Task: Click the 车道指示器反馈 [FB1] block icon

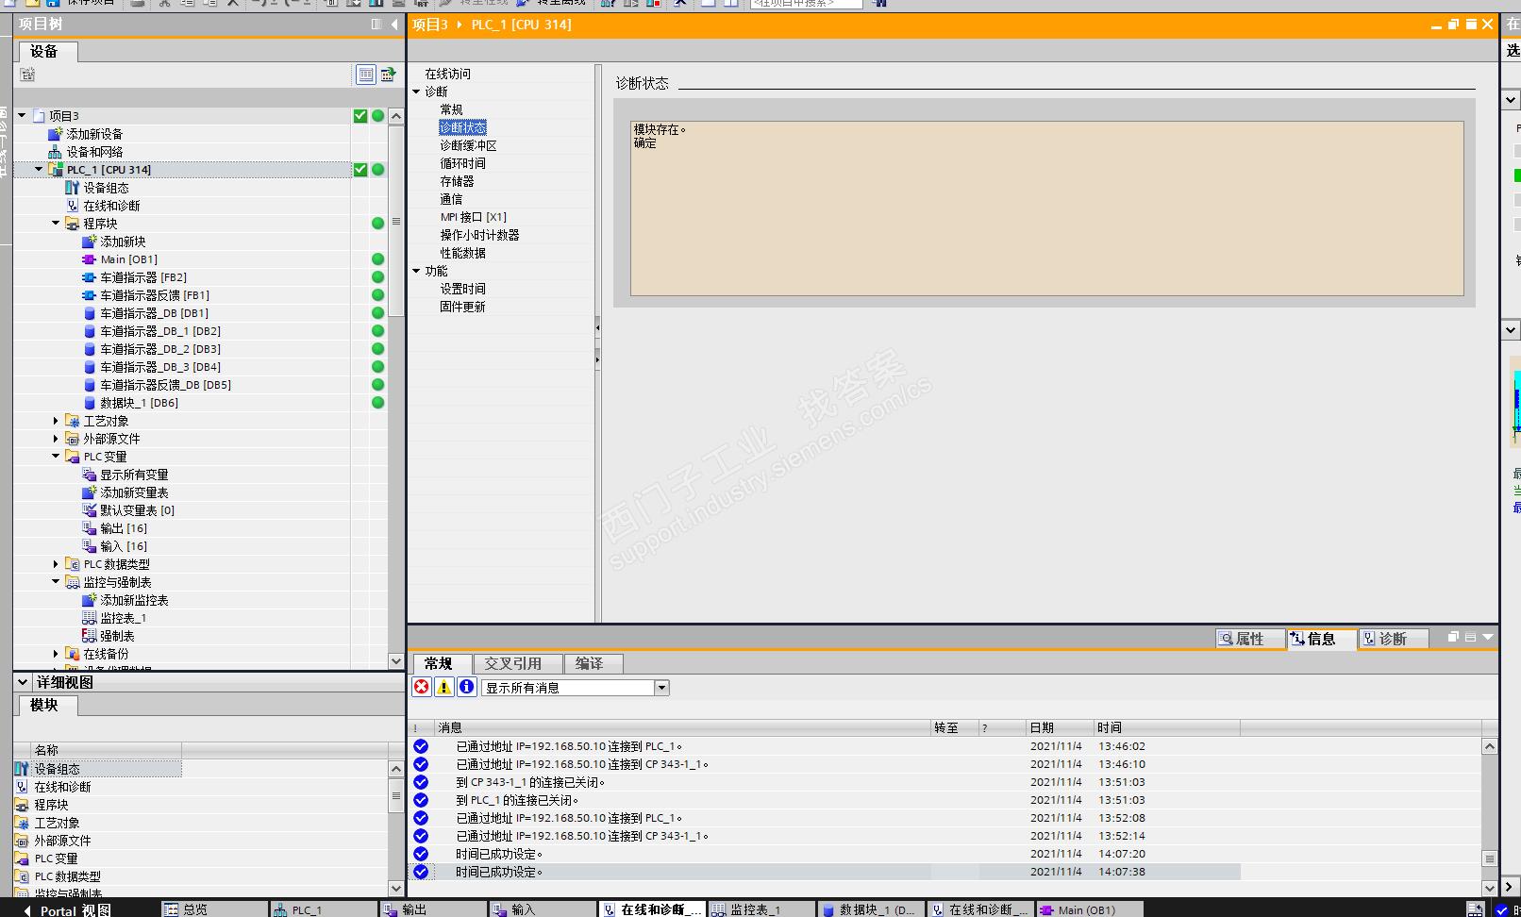Action: 90,295
